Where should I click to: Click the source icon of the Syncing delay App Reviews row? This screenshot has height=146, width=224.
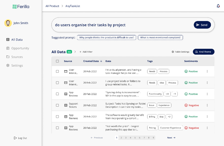click(x=66, y=94)
